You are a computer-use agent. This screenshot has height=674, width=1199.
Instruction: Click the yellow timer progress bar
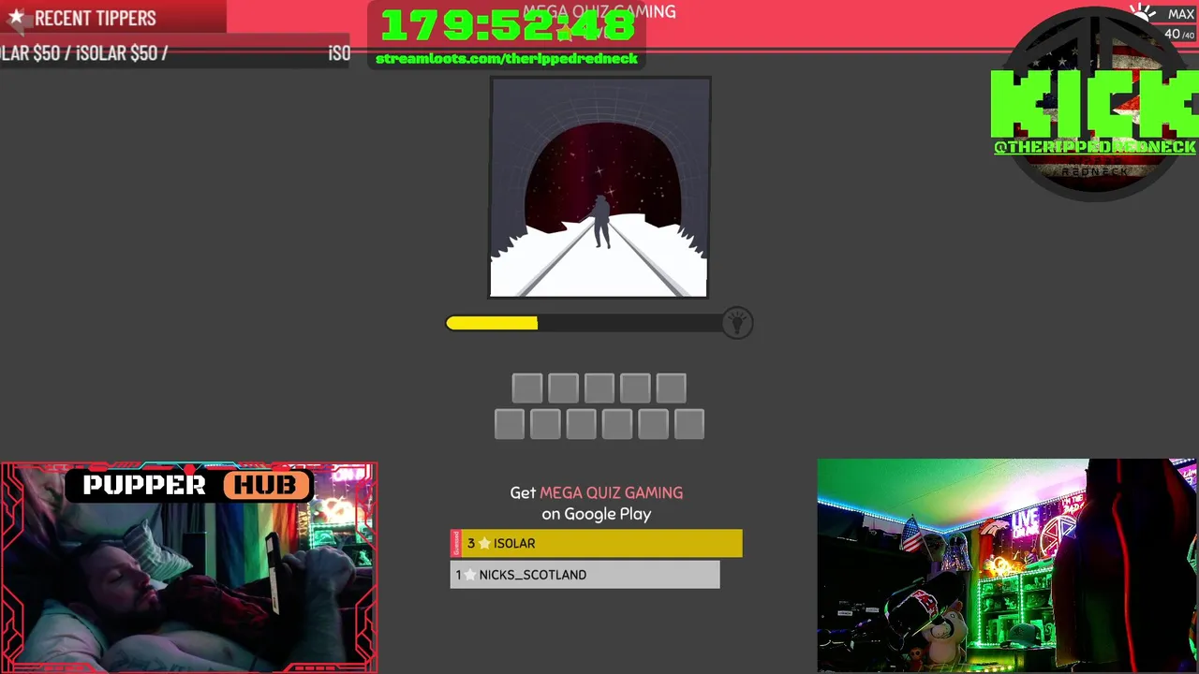pos(492,323)
